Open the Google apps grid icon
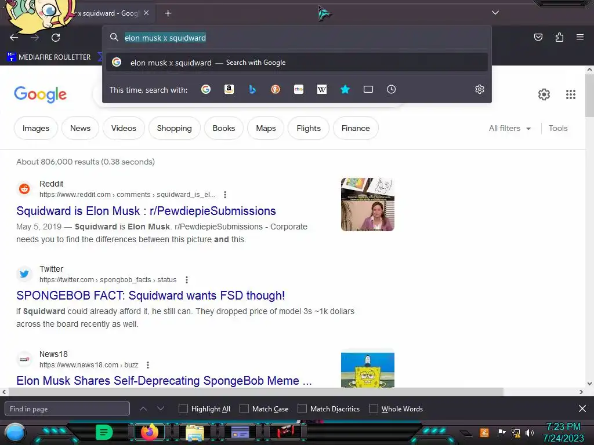This screenshot has height=445, width=594. point(571,94)
